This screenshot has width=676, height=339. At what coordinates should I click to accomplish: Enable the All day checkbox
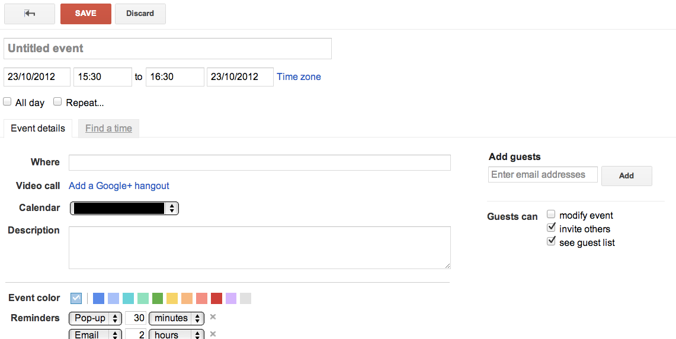point(8,102)
